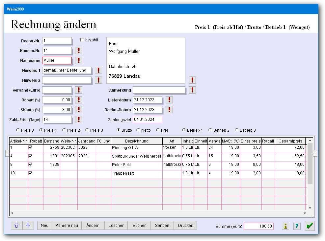The image size is (325, 241).
Task: Click the exclamation icon beside Hinweis 1
Action: coord(98,70)
